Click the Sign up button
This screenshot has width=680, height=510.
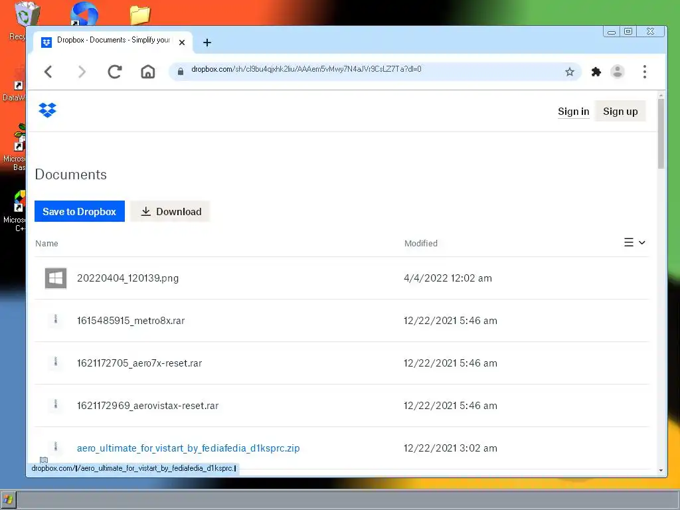(x=620, y=112)
